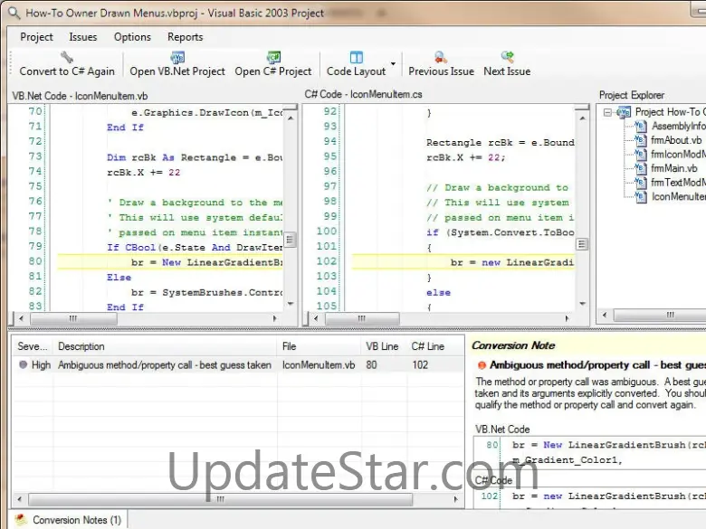The width and height of the screenshot is (706, 529).
Task: Click the frmIconMod file icon
Action: click(640, 155)
